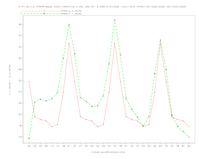Click x-axis tick label 51
Image resolution: width=206 pixels, height=159 pixels.
coord(126,146)
